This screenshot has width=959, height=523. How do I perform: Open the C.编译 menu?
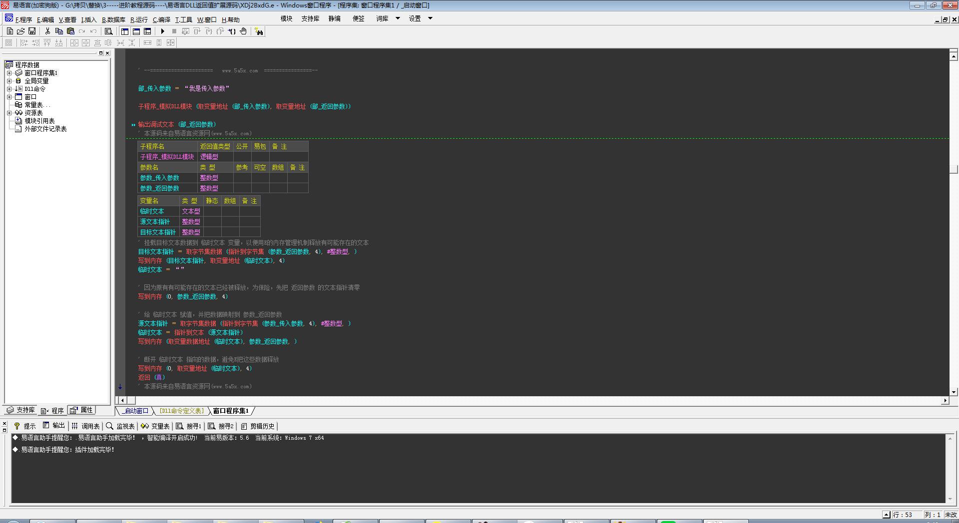pyautogui.click(x=161, y=20)
